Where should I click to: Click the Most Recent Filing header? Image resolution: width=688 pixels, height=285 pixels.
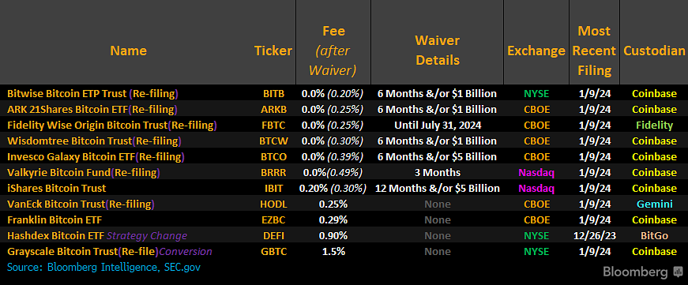pyautogui.click(x=594, y=51)
